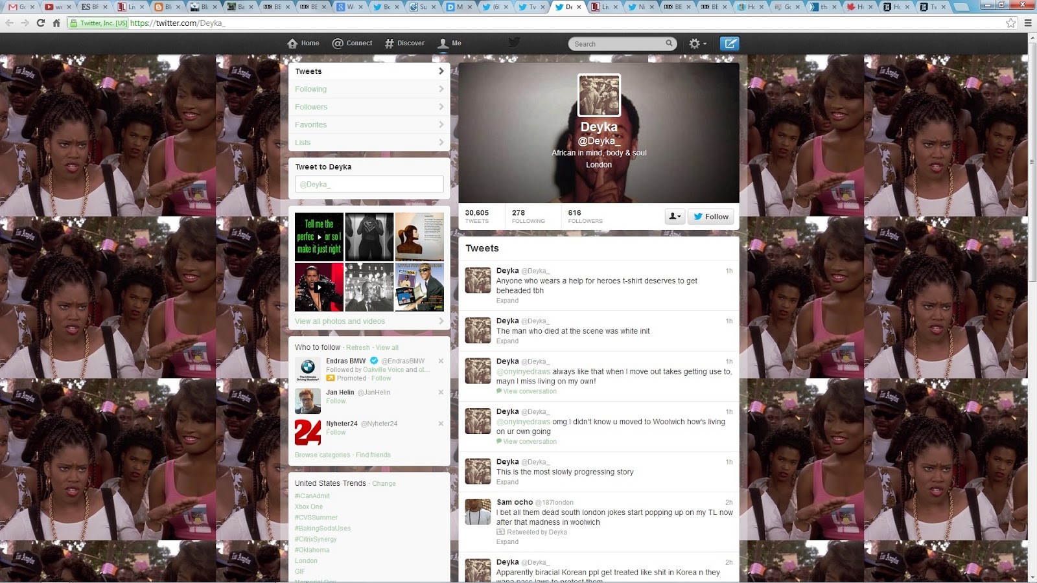Viewport: 1037px width, 583px height.
Task: Change the United States Trends location
Action: [384, 484]
